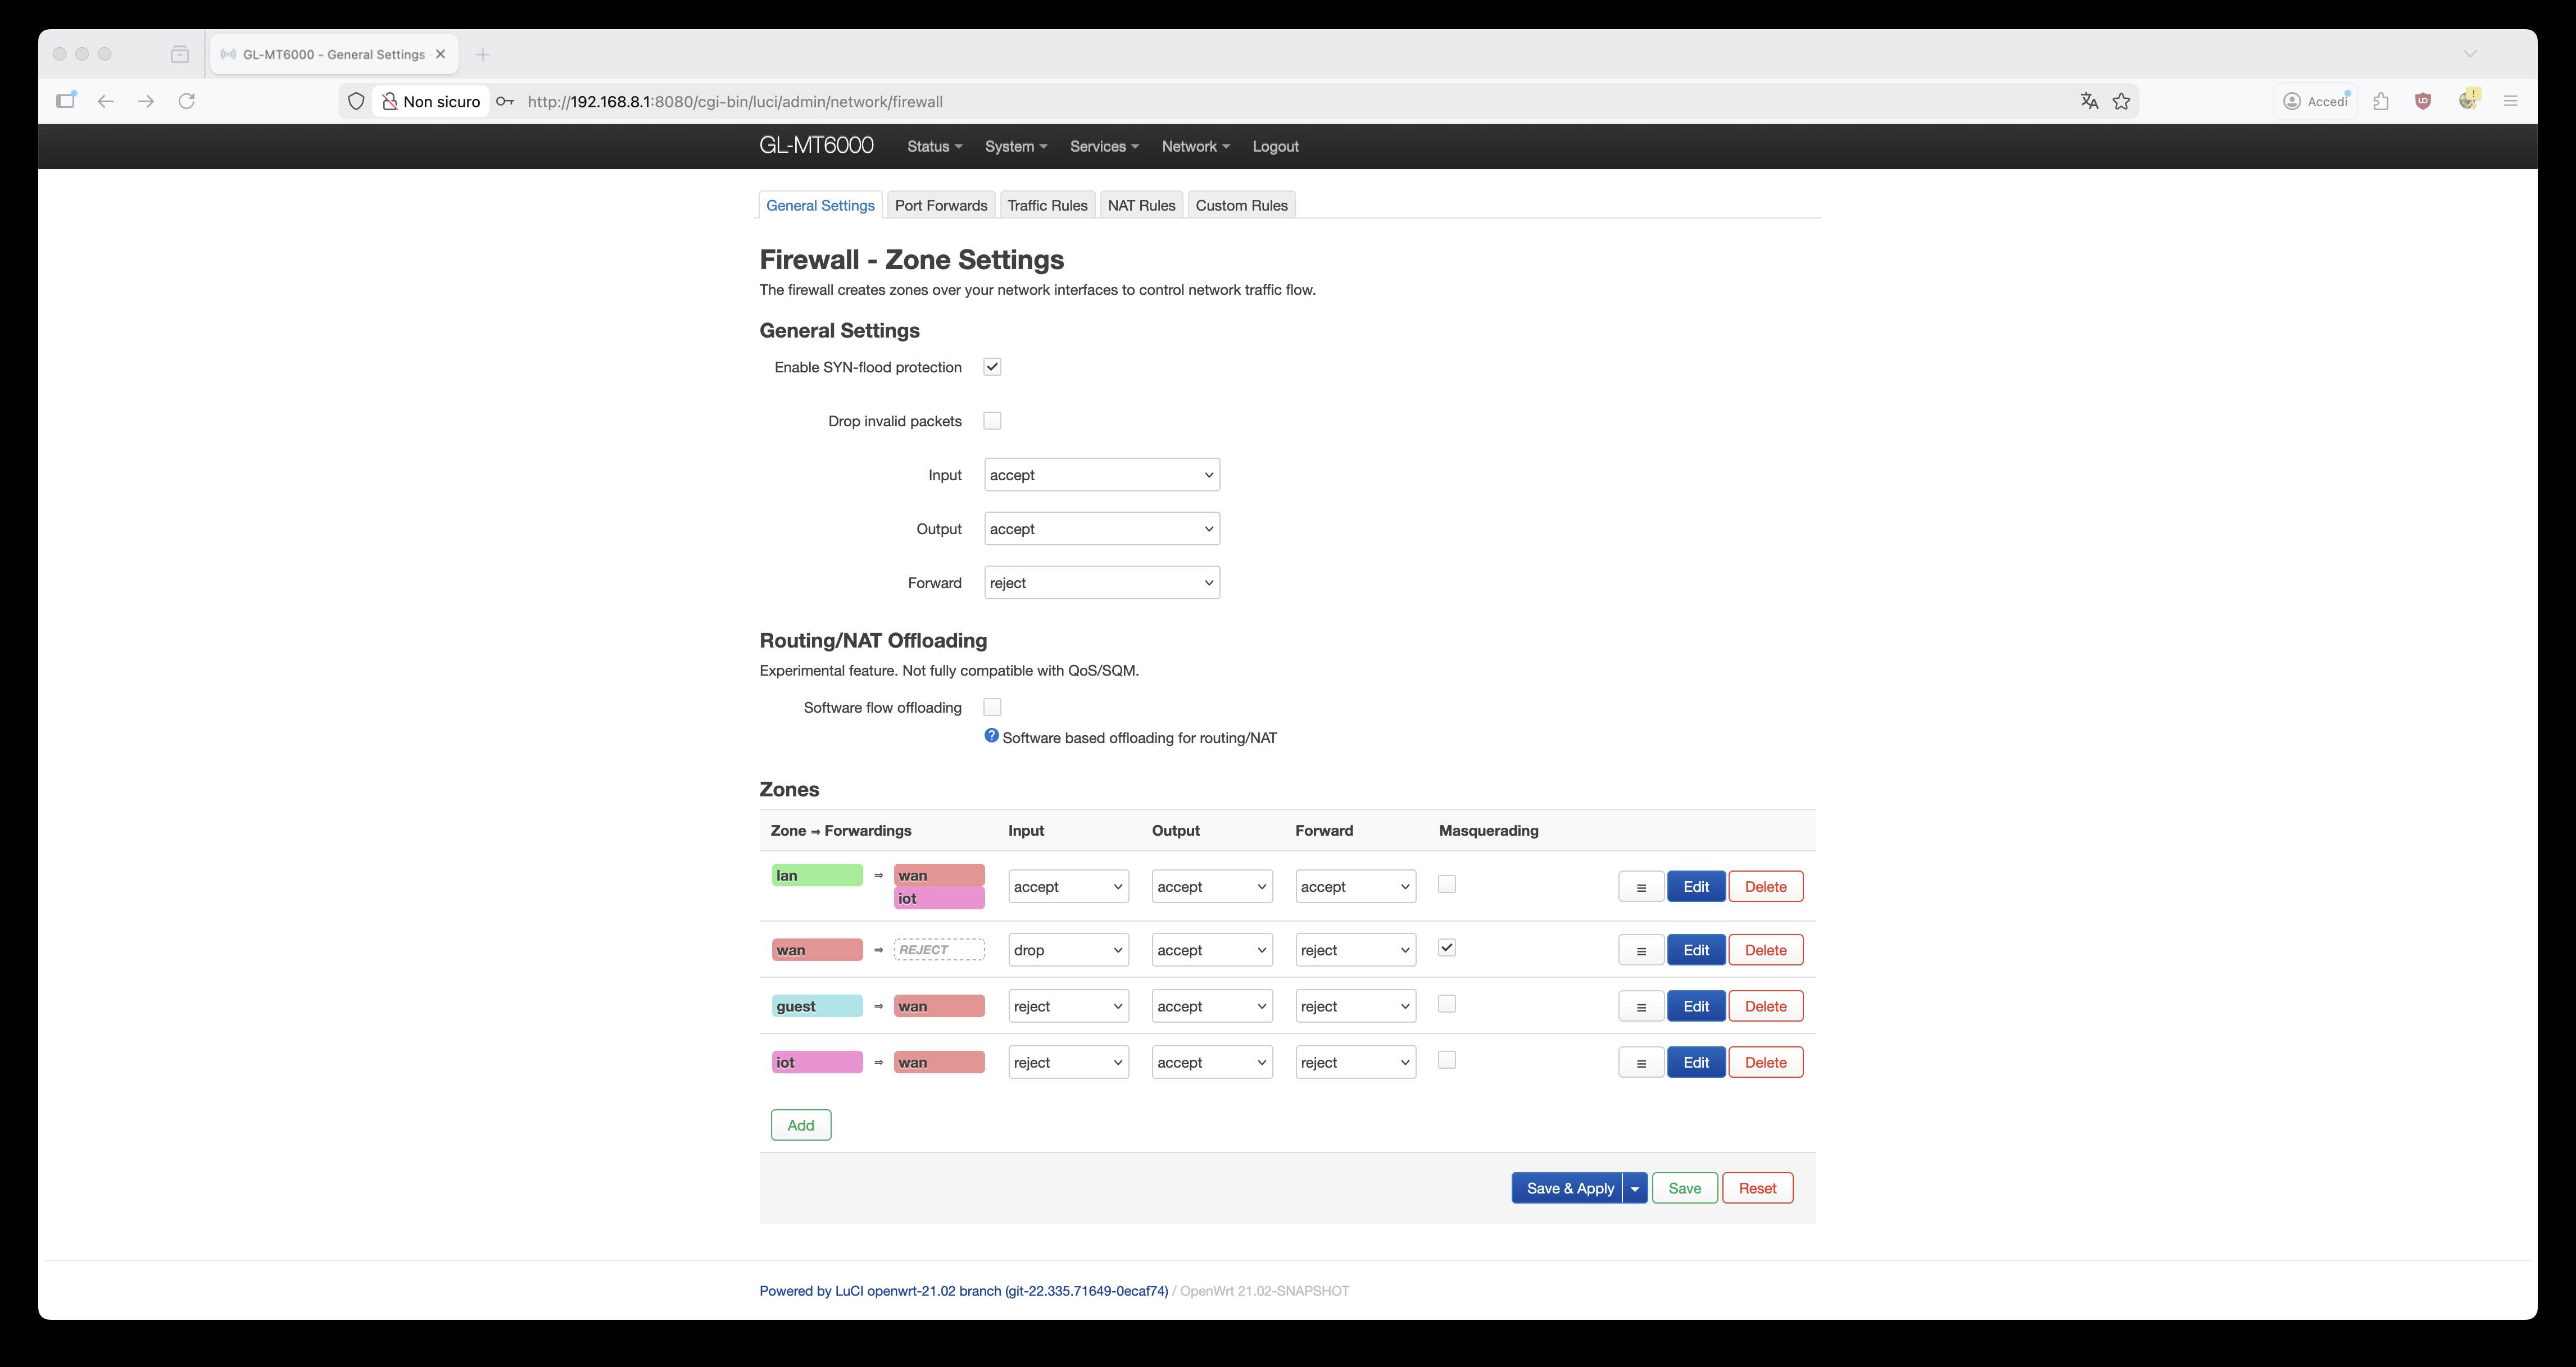Open the page translate icon

2089,101
